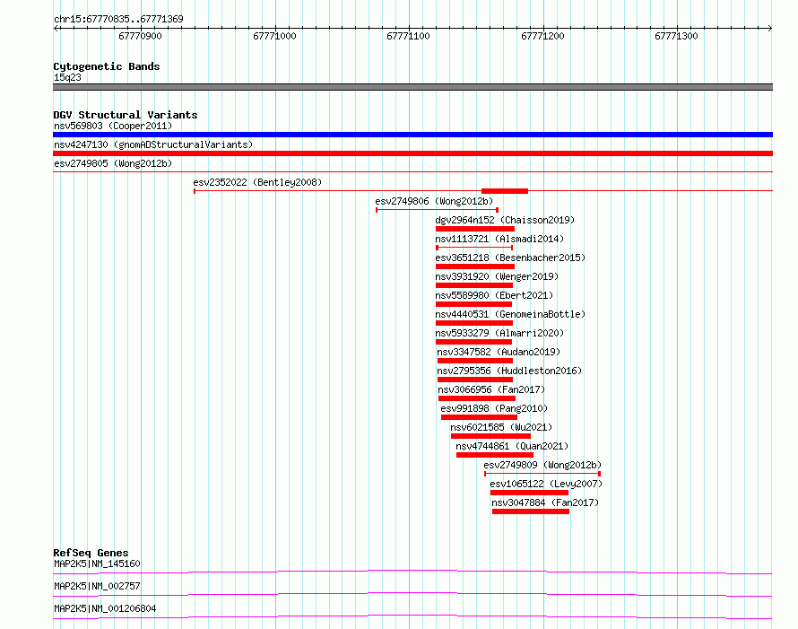The height and width of the screenshot is (629, 798).
Task: Click the DGV Structural Variants track title
Action: pos(126,115)
